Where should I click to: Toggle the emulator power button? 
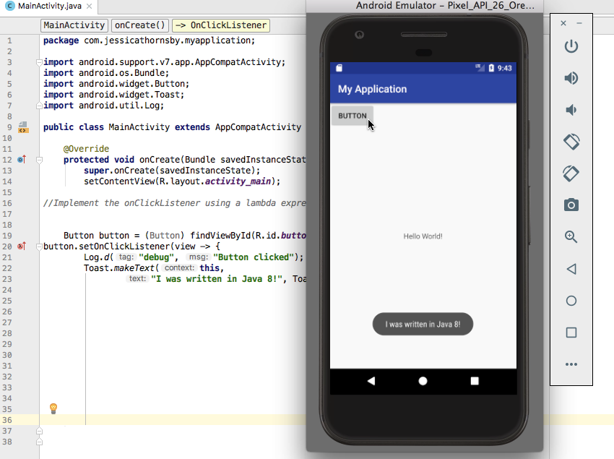click(571, 46)
